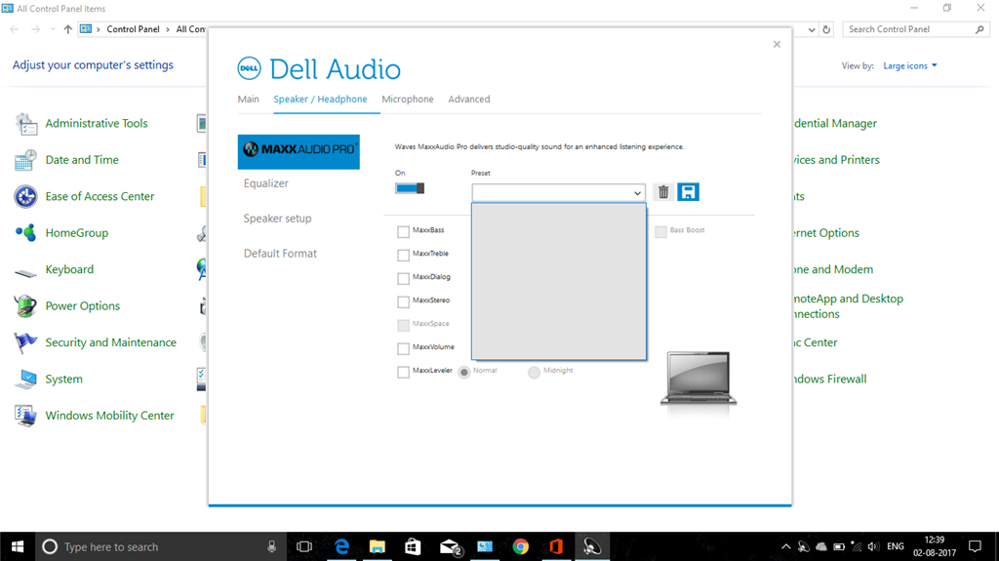The width and height of the screenshot is (999, 561).
Task: Enable the MaxxVolume checkbox
Action: 403,348
